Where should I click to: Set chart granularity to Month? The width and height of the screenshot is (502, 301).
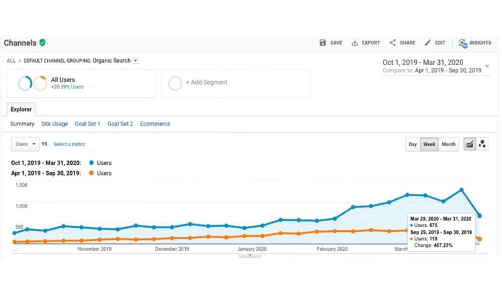point(448,144)
